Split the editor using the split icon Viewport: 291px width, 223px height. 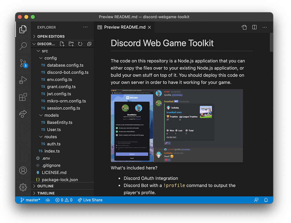tap(254, 27)
